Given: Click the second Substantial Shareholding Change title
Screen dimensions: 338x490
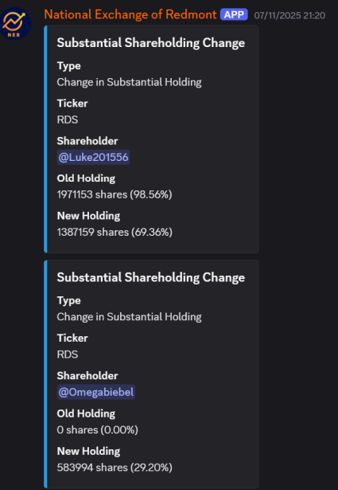Looking at the screenshot, I should pos(151,277).
